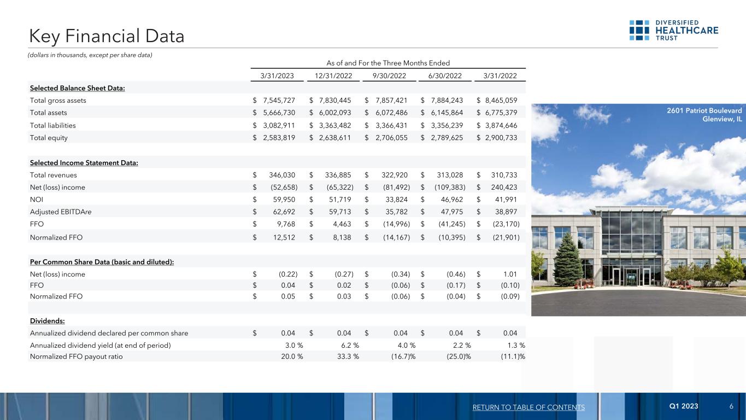Image resolution: width=746 pixels, height=420 pixels.
Task: Click the Key Financial Data title
Action: pyautogui.click(x=107, y=36)
